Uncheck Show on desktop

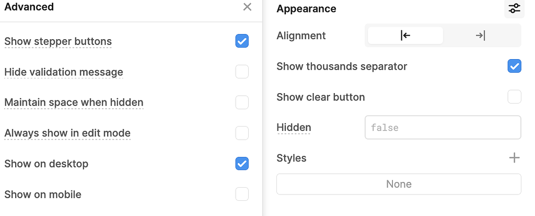pyautogui.click(x=242, y=163)
